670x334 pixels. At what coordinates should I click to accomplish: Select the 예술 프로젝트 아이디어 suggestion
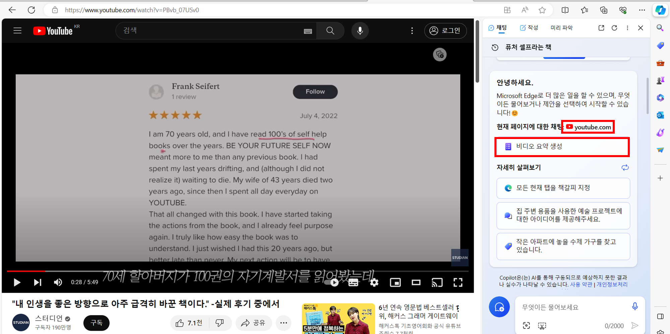tap(563, 215)
